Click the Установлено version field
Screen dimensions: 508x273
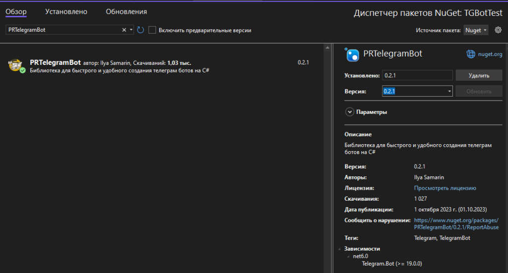[x=417, y=75]
